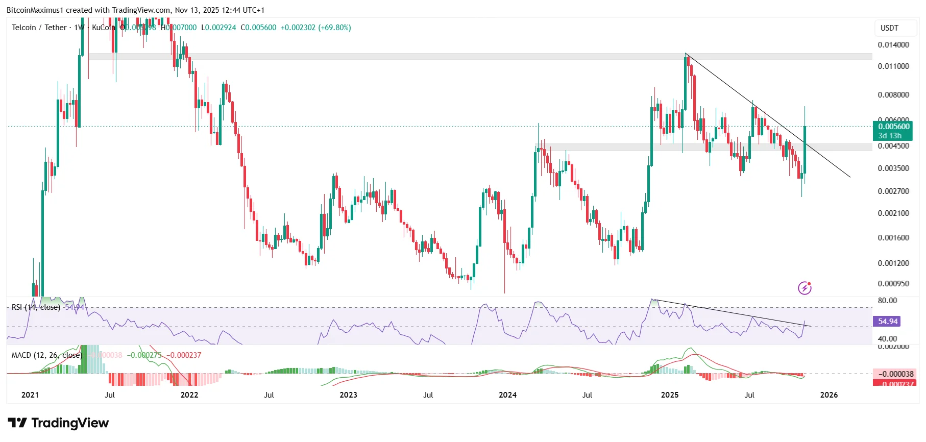Click the 0.003500 price axis label
This screenshot has width=926, height=442.
pos(893,168)
